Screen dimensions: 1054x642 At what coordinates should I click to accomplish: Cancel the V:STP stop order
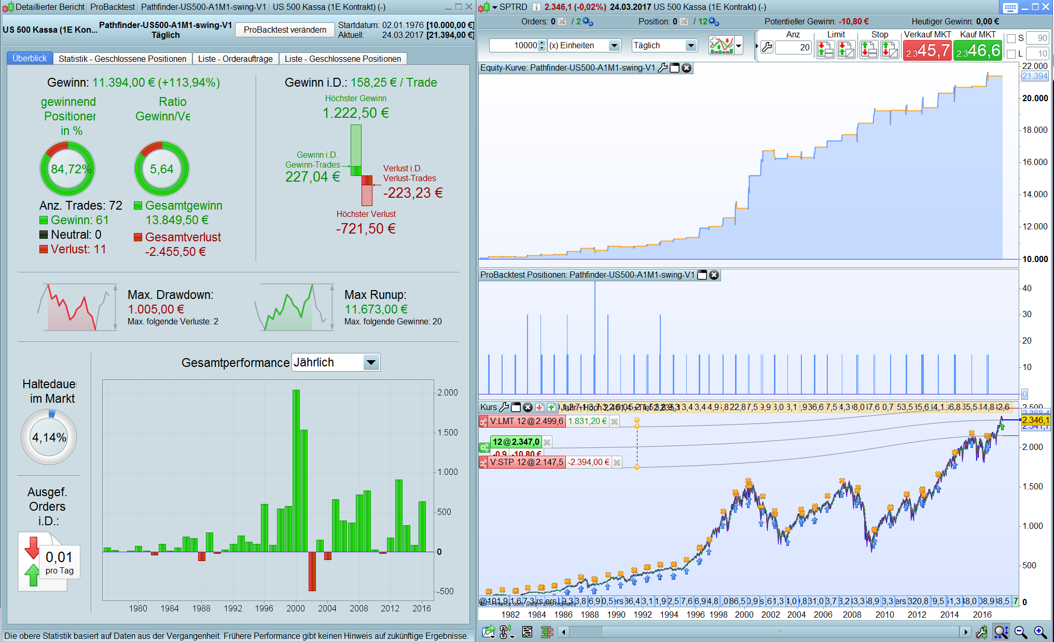[617, 462]
